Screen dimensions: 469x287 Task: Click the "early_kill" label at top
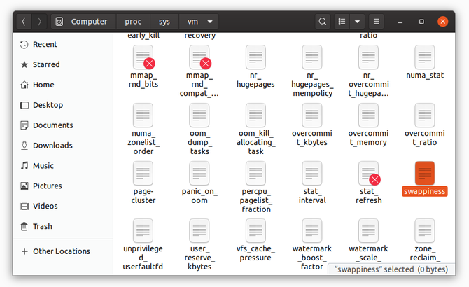(x=143, y=36)
